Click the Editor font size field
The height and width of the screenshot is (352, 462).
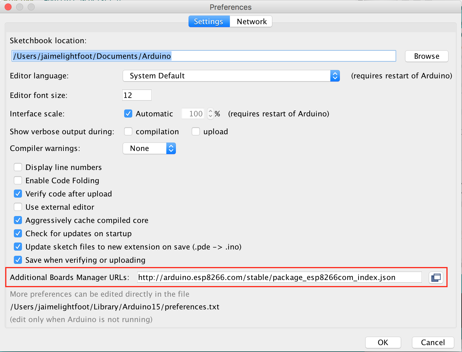pyautogui.click(x=137, y=95)
